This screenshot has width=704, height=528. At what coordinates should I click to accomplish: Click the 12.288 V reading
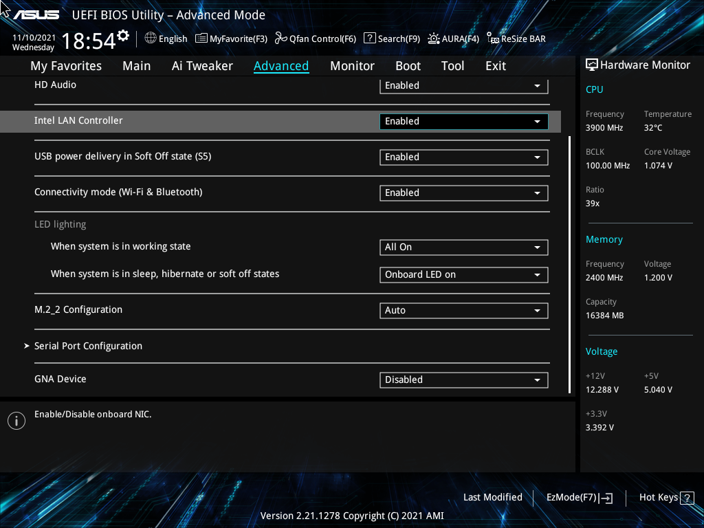[x=602, y=390]
